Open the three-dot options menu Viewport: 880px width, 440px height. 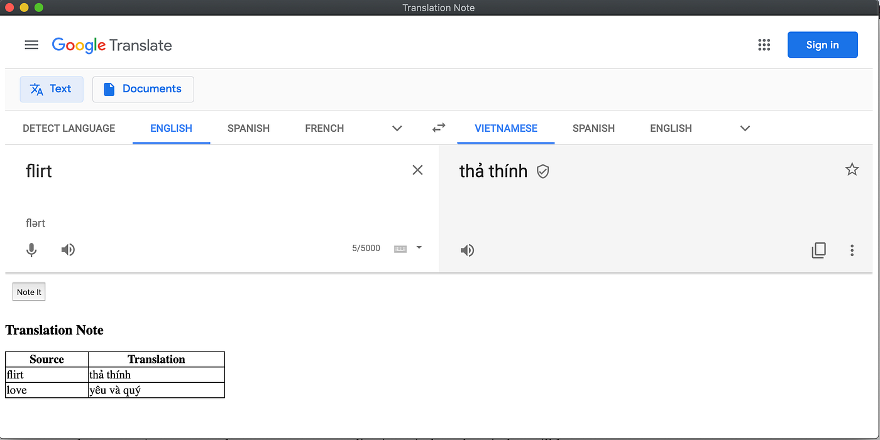click(852, 250)
